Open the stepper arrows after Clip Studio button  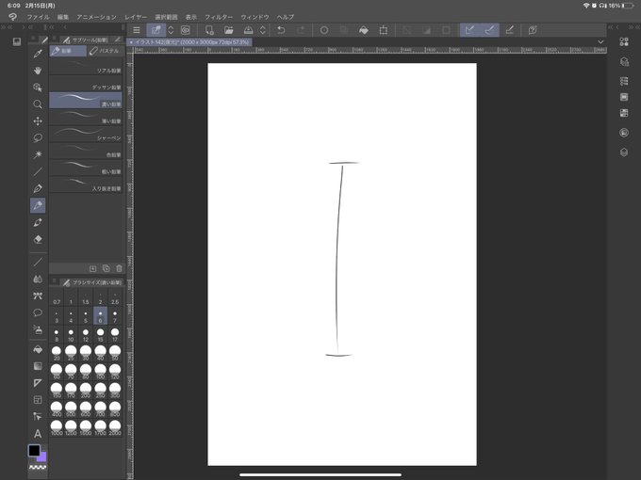pyautogui.click(x=171, y=30)
